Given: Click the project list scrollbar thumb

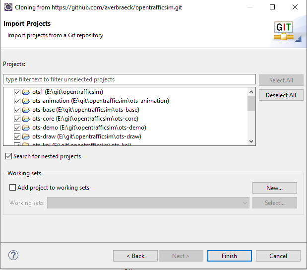Looking at the screenshot, I should pyautogui.click(x=251, y=103).
